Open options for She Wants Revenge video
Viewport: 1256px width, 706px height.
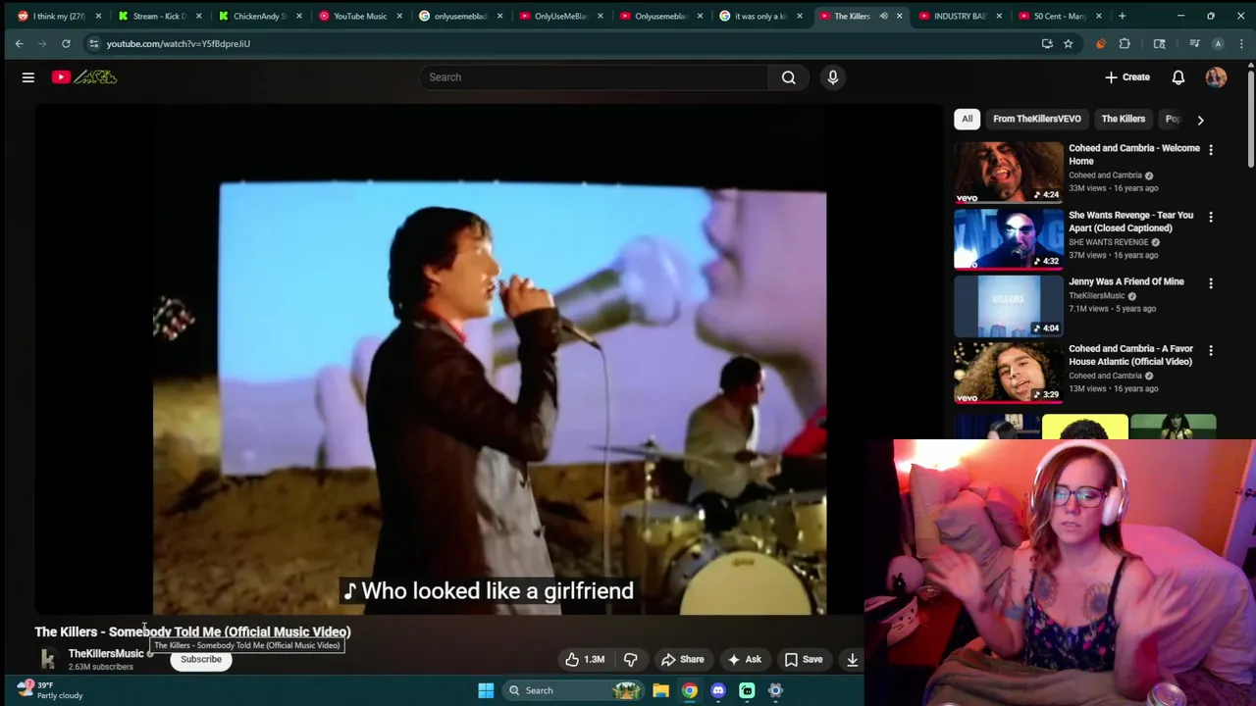[1211, 217]
